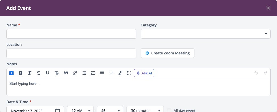This screenshot has width=277, height=112.
Task: Open the Ask AI assistant
Action: pyautogui.click(x=144, y=73)
